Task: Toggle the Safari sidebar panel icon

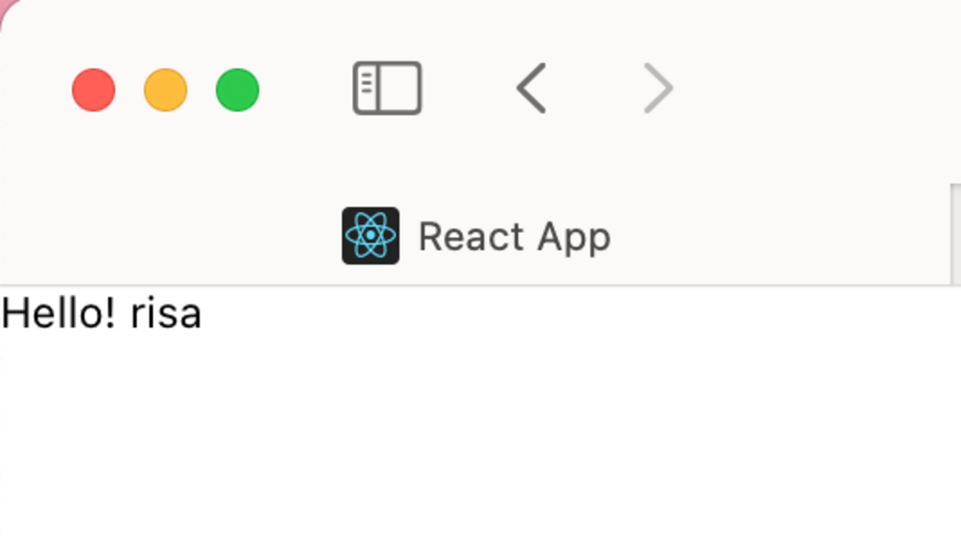Action: click(387, 89)
